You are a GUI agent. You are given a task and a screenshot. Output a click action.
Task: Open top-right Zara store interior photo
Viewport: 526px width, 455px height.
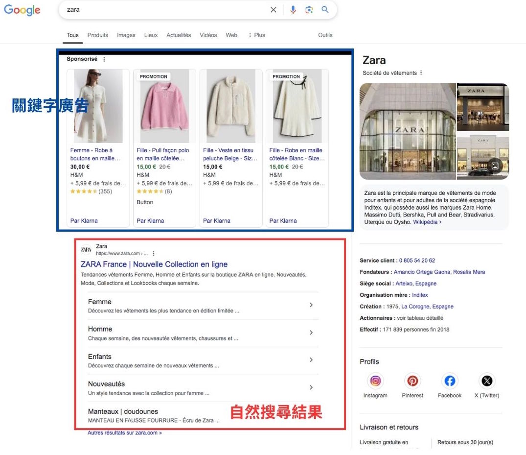tap(483, 107)
